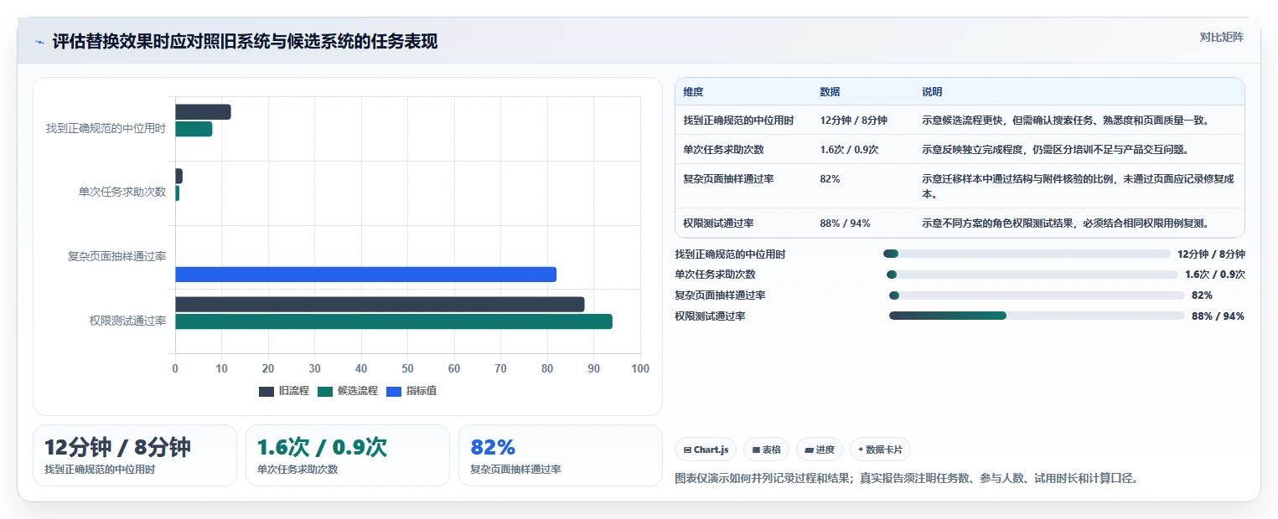
Task: Toggle the 旧流程 legend item
Action: pos(284,391)
